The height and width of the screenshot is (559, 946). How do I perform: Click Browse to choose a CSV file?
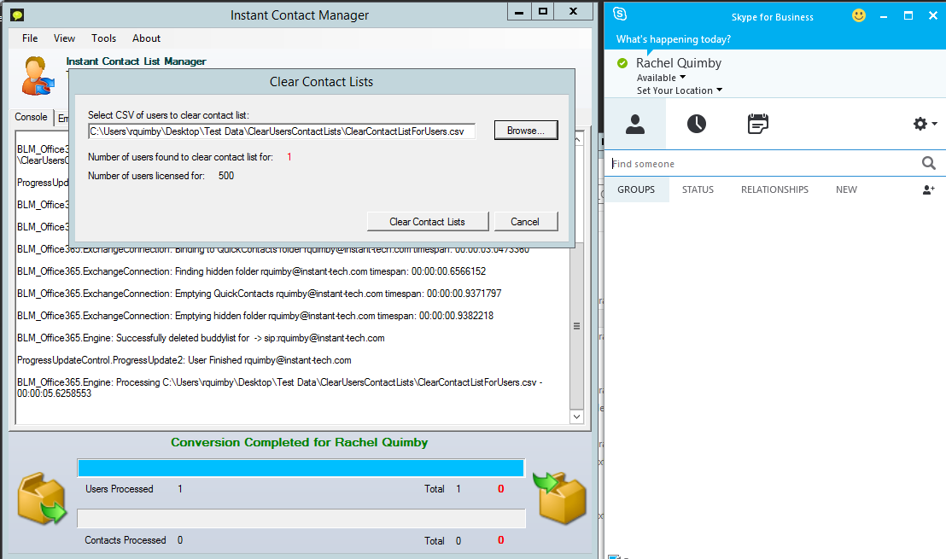pos(526,131)
